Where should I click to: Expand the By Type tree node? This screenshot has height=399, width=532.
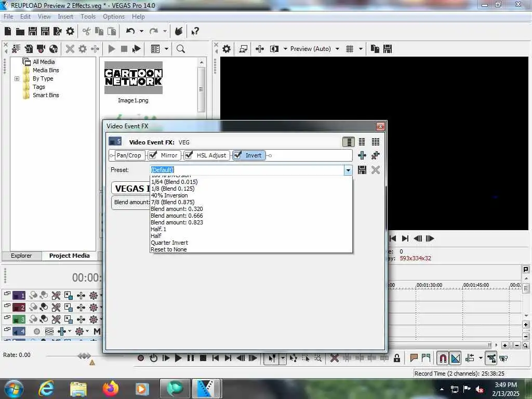pos(17,79)
